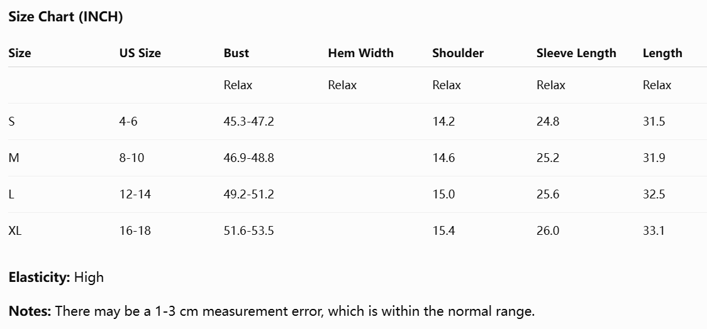This screenshot has height=329, width=707.
Task: Click the Bust column header
Action: (x=237, y=53)
